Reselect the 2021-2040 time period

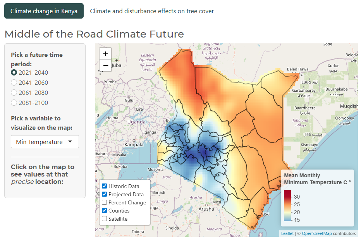[14, 72]
